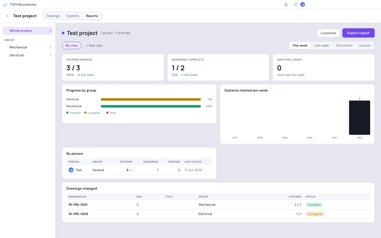
Task: Select the Electrical group in sidebar
Action: point(28,55)
